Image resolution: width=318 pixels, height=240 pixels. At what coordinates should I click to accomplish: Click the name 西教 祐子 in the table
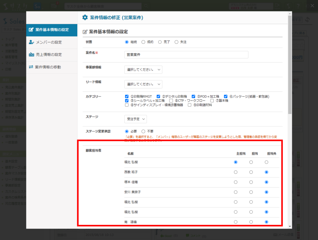pyautogui.click(x=131, y=172)
